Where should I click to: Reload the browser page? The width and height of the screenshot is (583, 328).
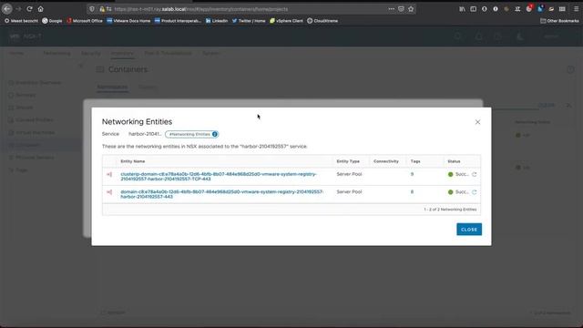29,9
